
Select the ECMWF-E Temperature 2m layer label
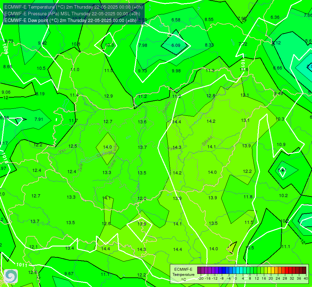pos(73,7)
